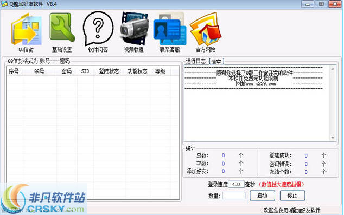Screen dimensions: 344x215
Task: Click the red 数值越大速度越慢 hint text
Action: [282, 184]
